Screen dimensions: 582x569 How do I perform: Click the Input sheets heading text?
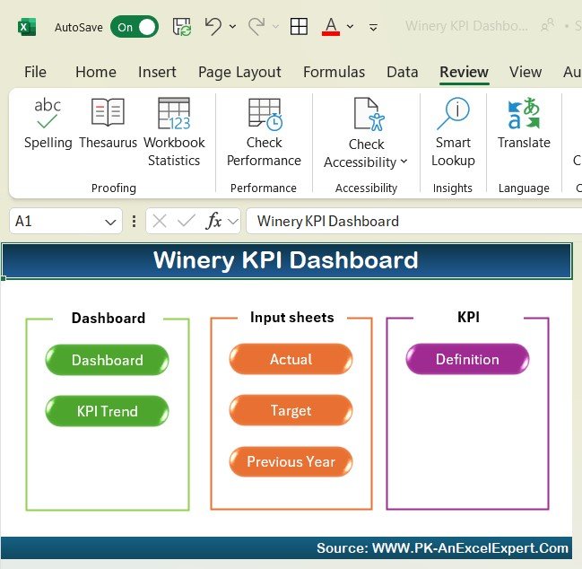(292, 318)
